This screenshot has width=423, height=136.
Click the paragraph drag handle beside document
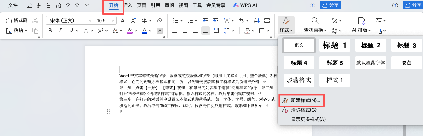click(108, 111)
